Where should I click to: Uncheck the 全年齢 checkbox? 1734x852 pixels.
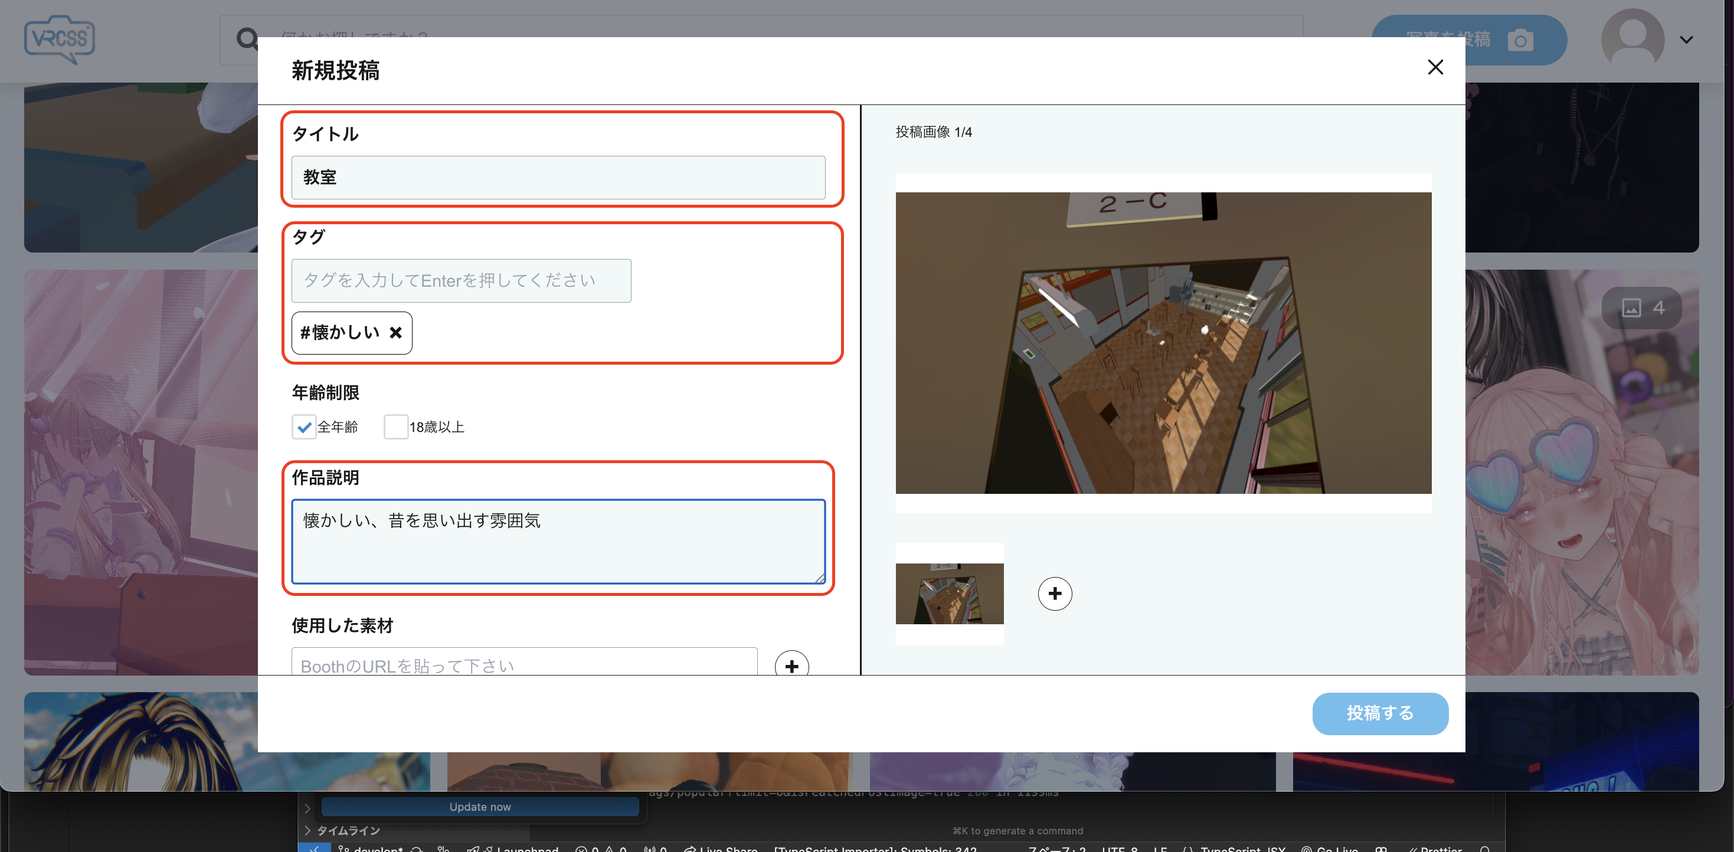coord(303,427)
